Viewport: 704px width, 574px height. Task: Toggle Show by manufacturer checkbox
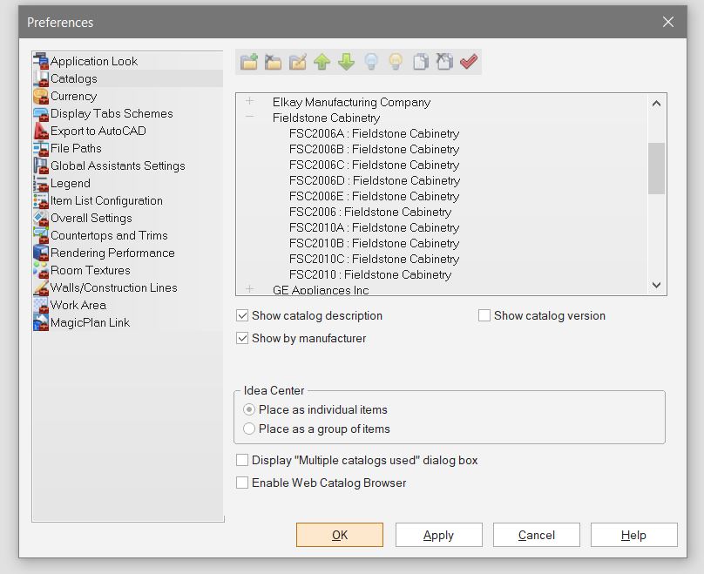click(242, 338)
